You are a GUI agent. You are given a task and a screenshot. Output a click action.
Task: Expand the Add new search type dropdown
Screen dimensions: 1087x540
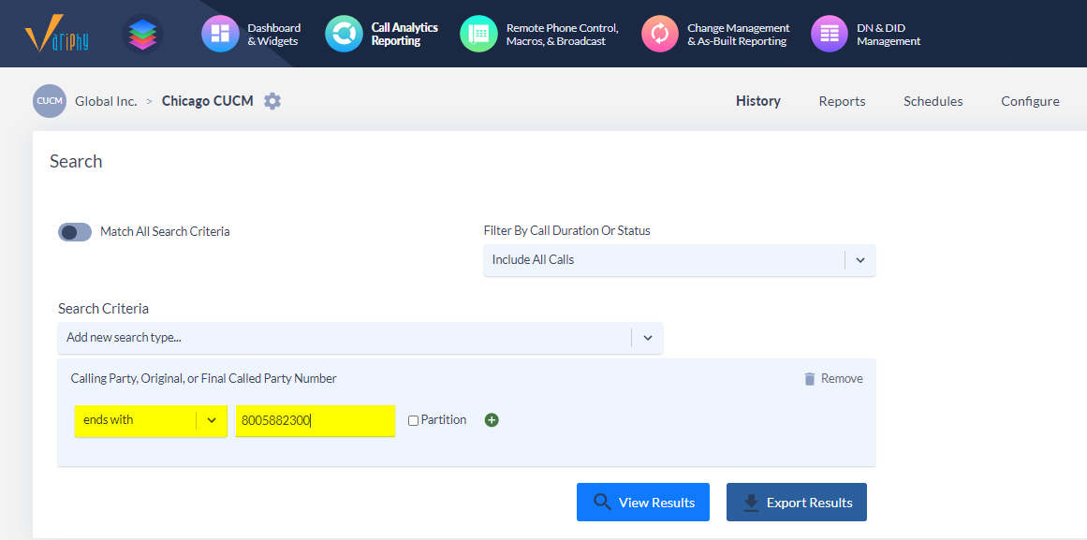(x=360, y=338)
